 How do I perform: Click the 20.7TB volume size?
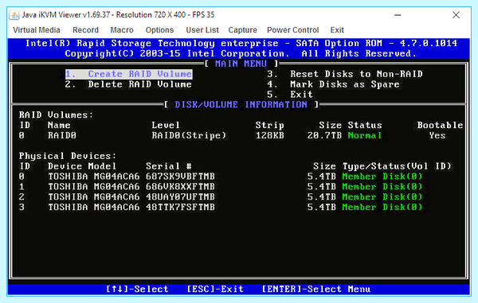click(x=324, y=135)
